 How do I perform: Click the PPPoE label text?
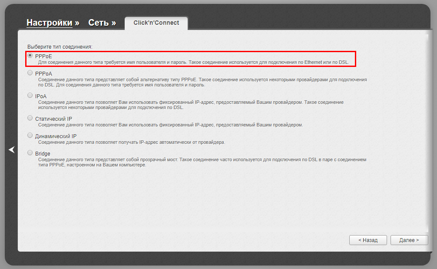pyautogui.click(x=43, y=56)
